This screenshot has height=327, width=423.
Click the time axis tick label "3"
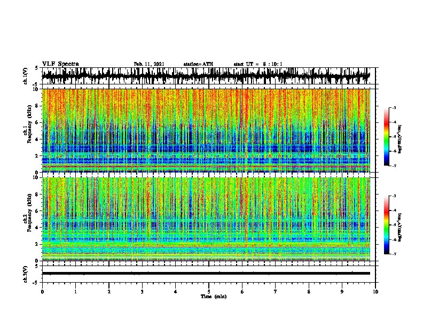[142, 292]
